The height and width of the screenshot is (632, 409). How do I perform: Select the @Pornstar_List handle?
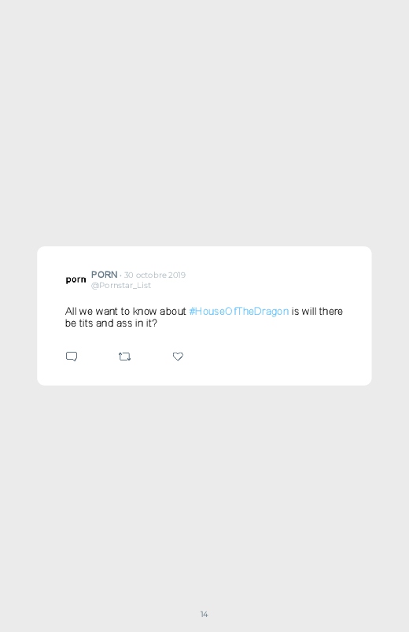121,286
